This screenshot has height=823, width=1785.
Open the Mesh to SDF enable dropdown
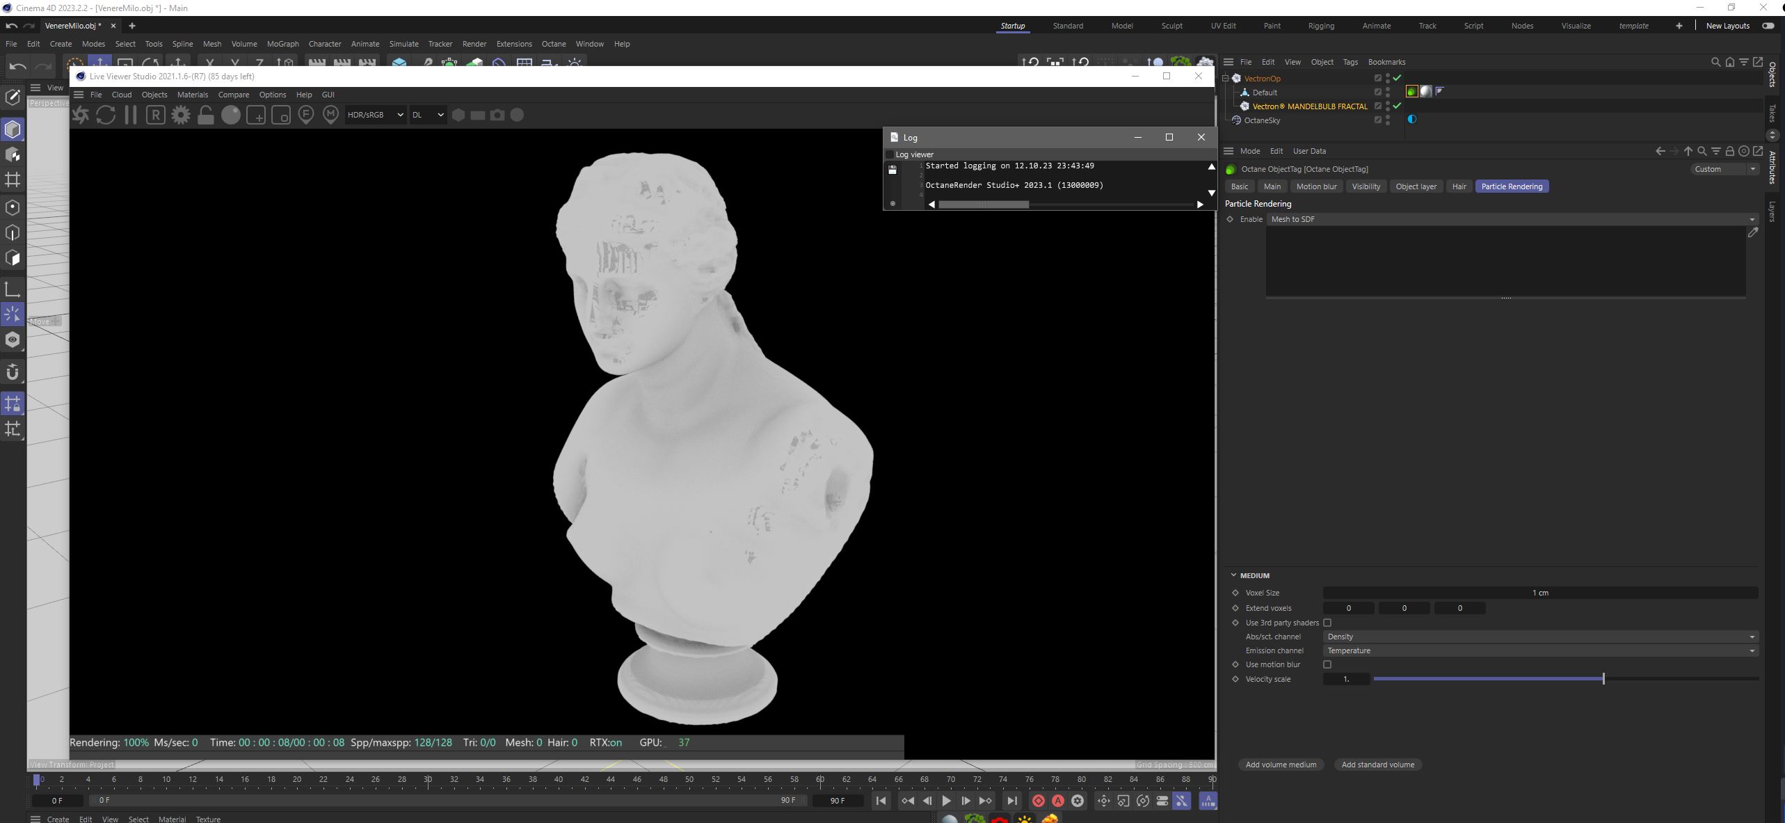[1510, 219]
